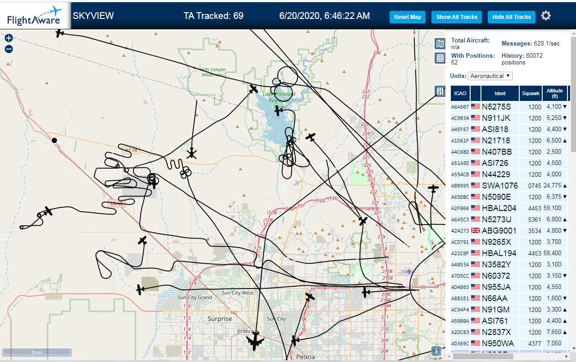576x362 pixels.
Task: Zoom out the map with minus button
Action: (9, 49)
